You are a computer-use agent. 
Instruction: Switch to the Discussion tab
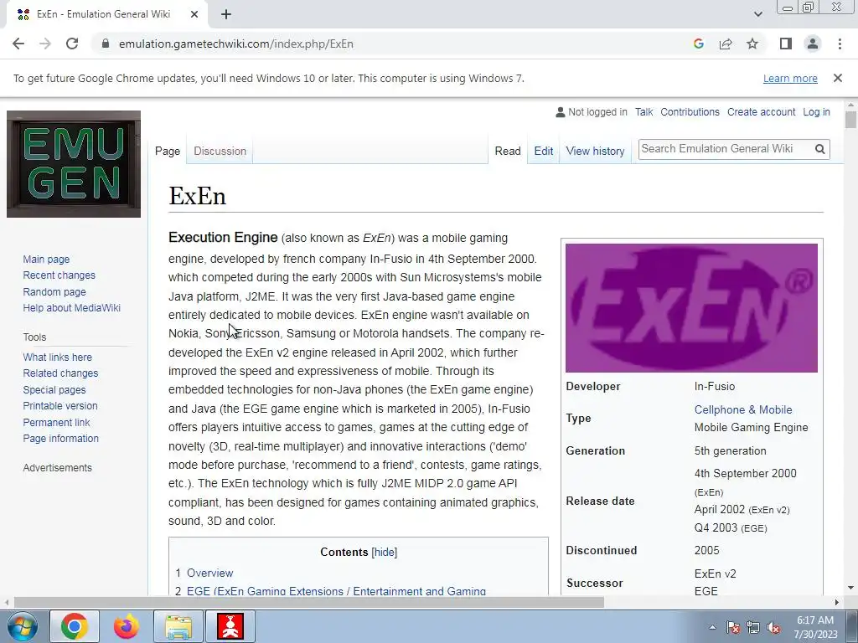[x=220, y=151]
